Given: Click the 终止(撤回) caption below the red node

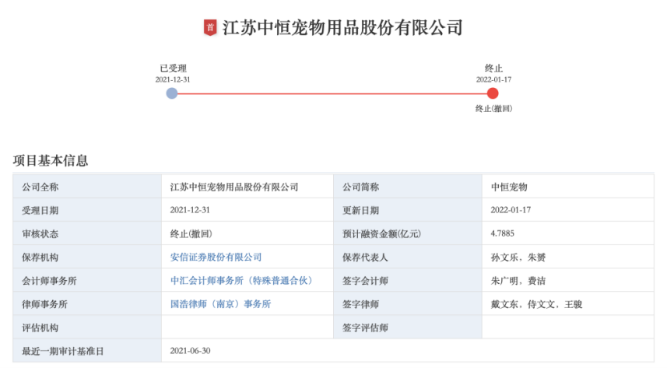Looking at the screenshot, I should (x=493, y=109).
